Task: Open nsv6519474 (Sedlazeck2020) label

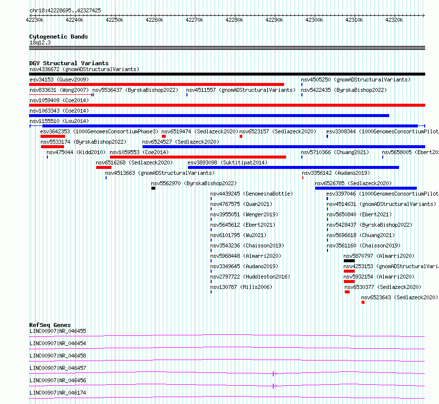Action: click(x=200, y=131)
